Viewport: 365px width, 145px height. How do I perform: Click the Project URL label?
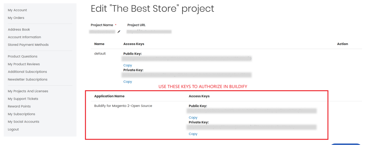pos(137,25)
